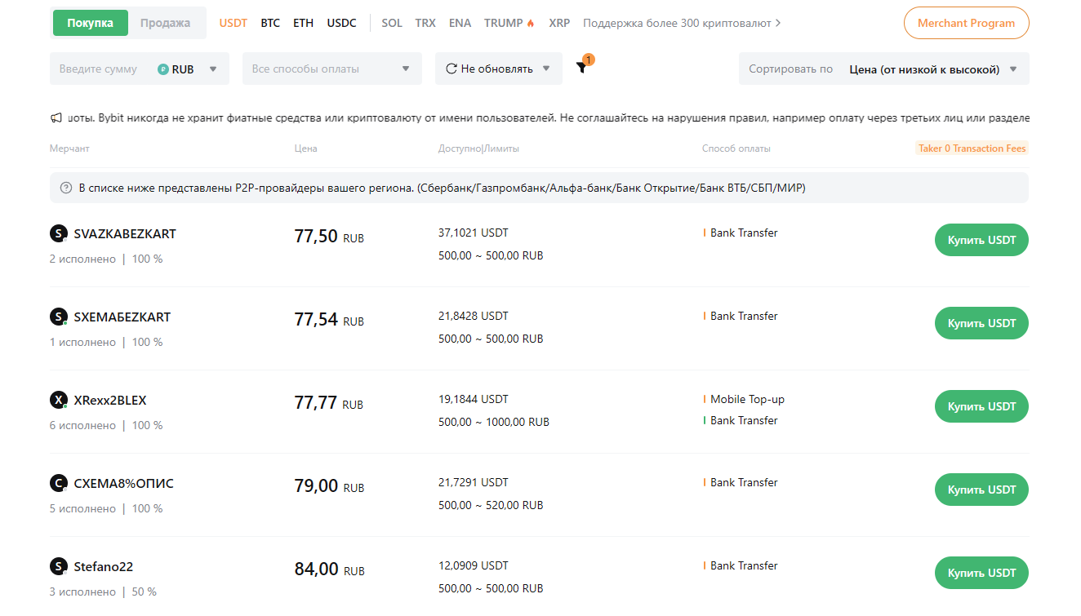Click the question mark info icon
The width and height of the screenshot is (1081, 616).
[66, 188]
